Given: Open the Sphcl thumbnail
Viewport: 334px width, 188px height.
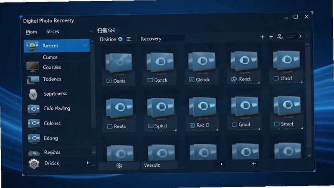Looking at the screenshot, I should click(x=161, y=109).
